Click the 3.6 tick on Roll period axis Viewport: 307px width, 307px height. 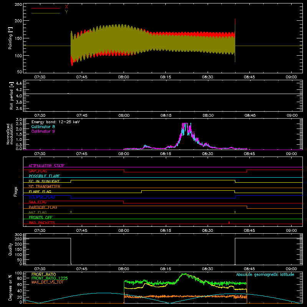click(x=19, y=108)
